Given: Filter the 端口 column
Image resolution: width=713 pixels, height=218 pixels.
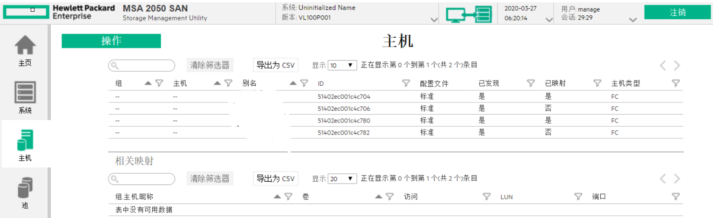Looking at the screenshot, I should point(676,197).
